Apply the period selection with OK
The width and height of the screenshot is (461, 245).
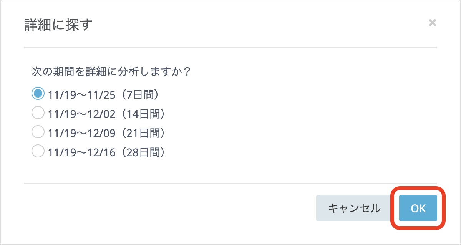point(417,208)
